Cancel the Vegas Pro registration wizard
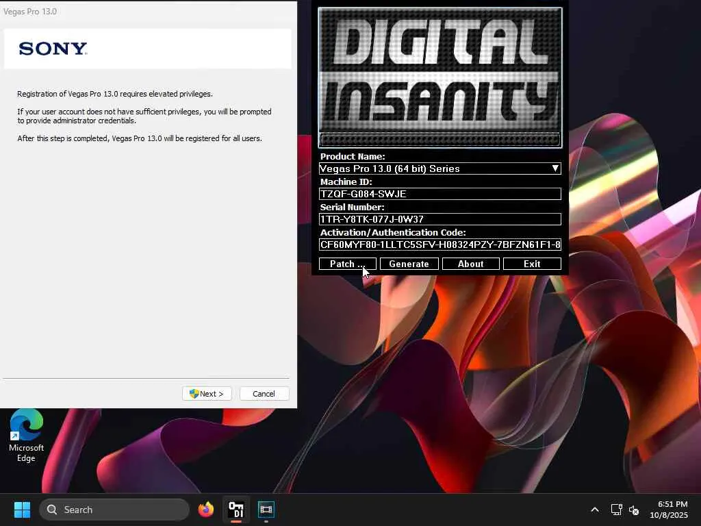 coord(264,394)
